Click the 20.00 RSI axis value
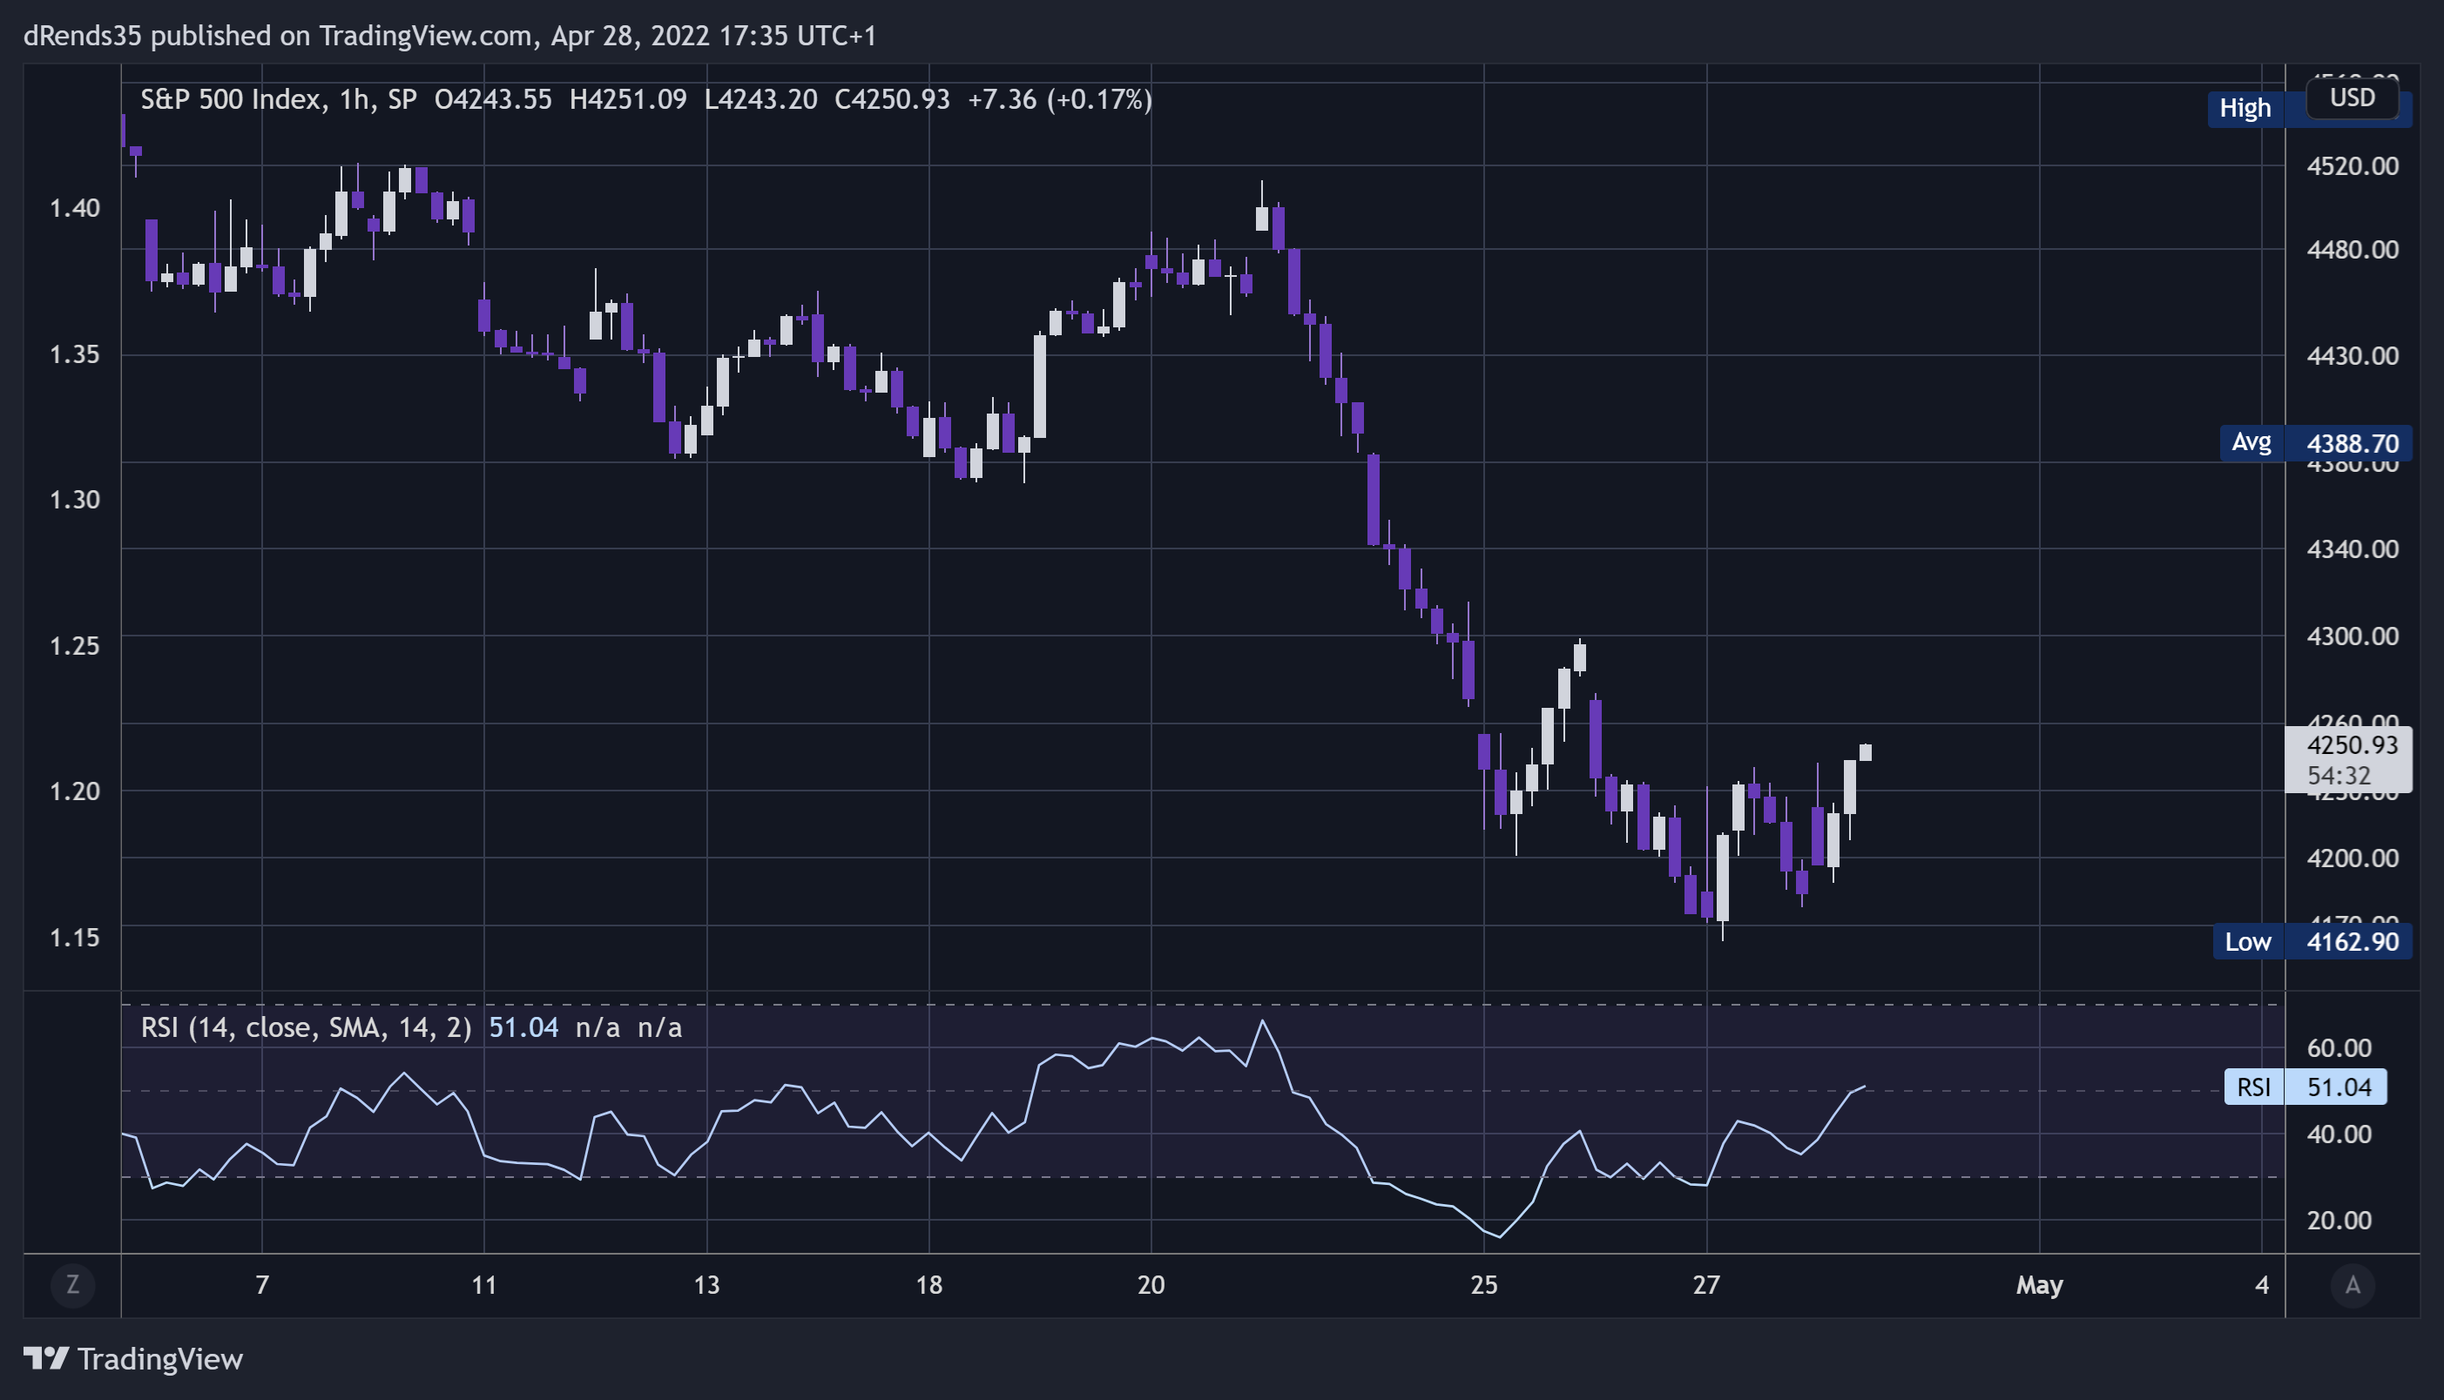The image size is (2444, 1400). pyautogui.click(x=2339, y=1220)
